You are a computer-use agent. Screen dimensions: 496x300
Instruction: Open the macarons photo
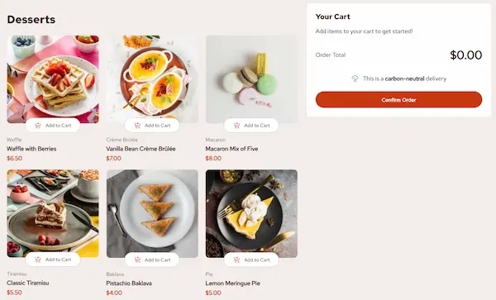[x=251, y=79]
